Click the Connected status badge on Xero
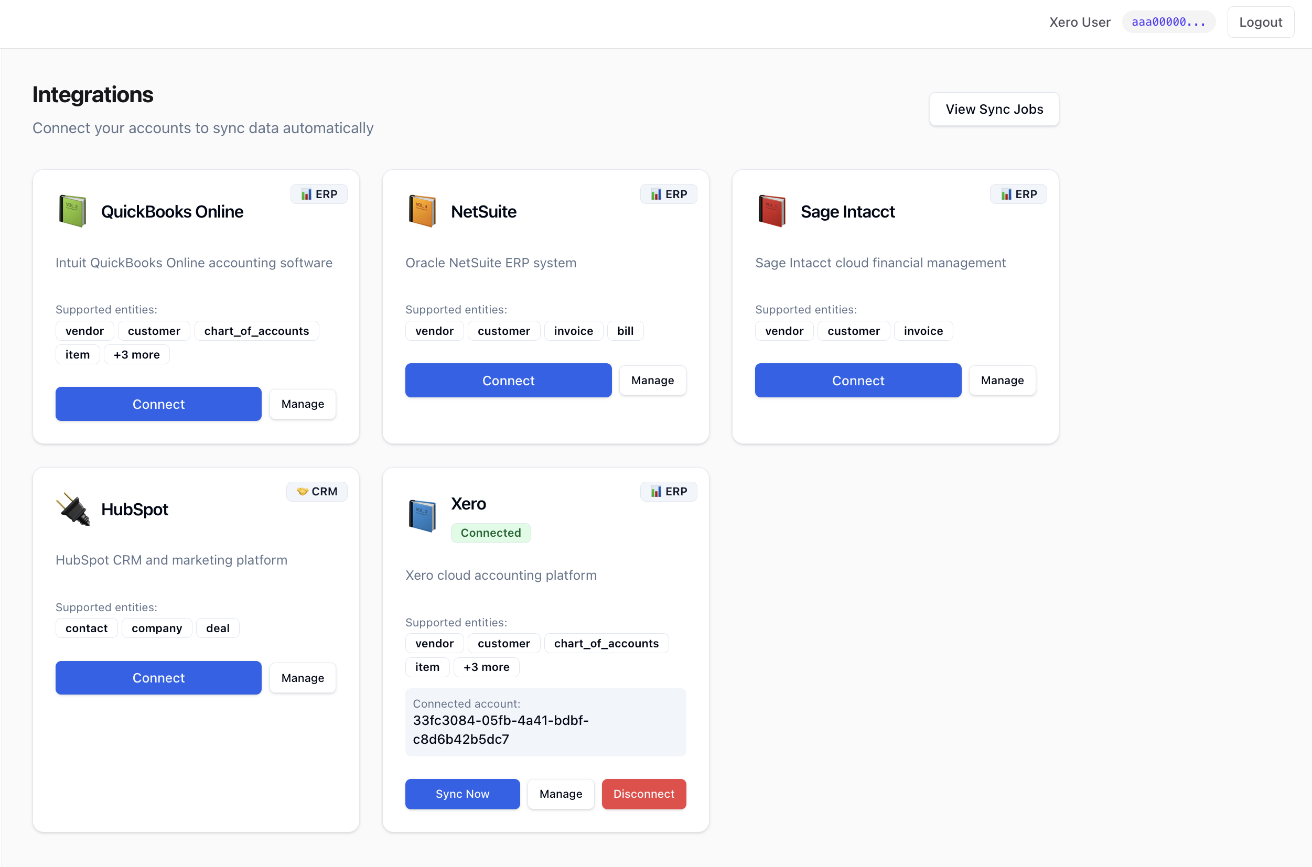The width and height of the screenshot is (1312, 867). click(491, 533)
